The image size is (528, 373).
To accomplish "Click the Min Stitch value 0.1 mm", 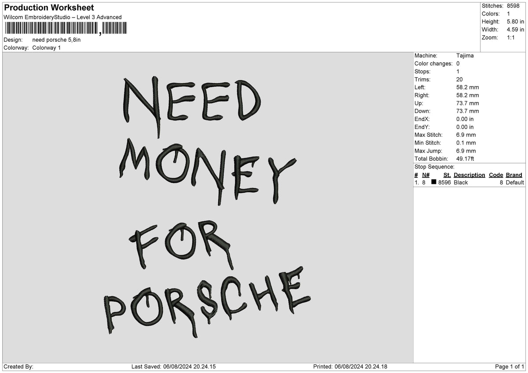I will [x=466, y=143].
